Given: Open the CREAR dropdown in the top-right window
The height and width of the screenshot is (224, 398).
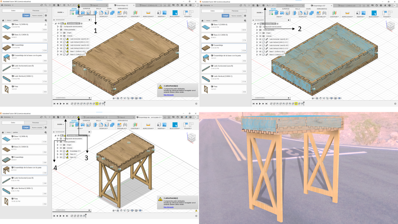Looking at the screenshot, I should [x=279, y=16].
